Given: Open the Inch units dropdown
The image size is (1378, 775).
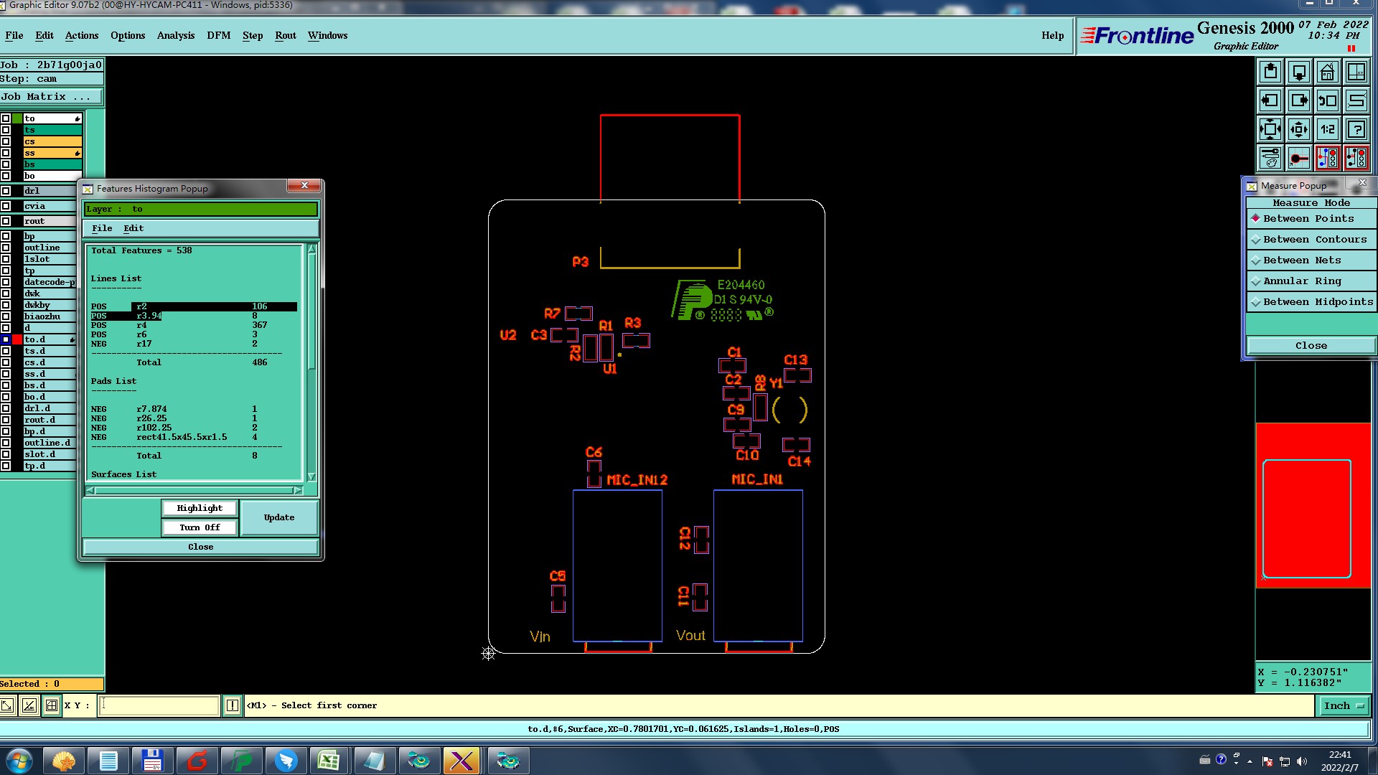Looking at the screenshot, I should [x=1344, y=705].
